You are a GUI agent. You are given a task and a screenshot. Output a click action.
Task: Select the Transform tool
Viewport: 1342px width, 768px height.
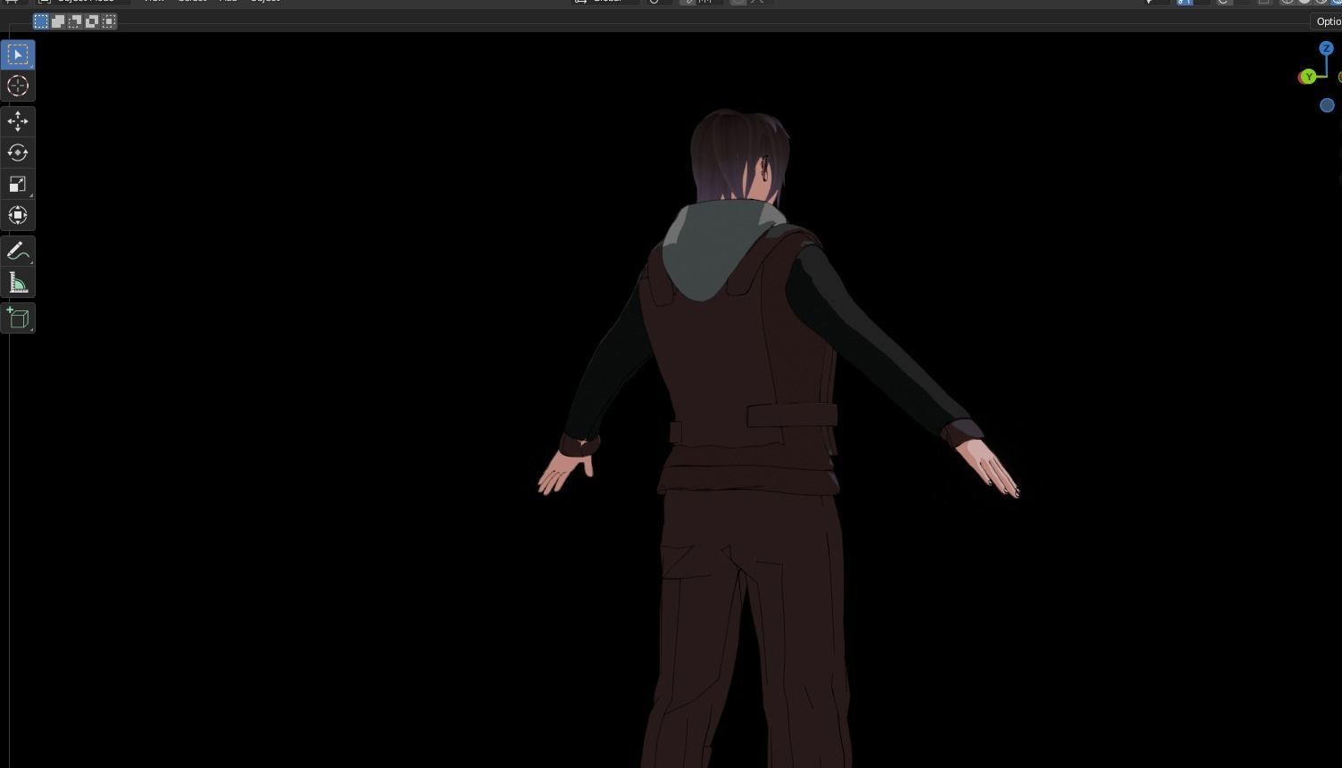pos(18,215)
